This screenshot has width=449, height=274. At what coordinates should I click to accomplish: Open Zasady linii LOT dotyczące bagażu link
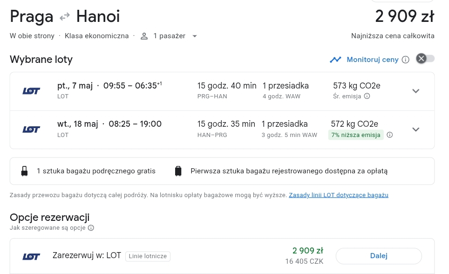pos(339,195)
